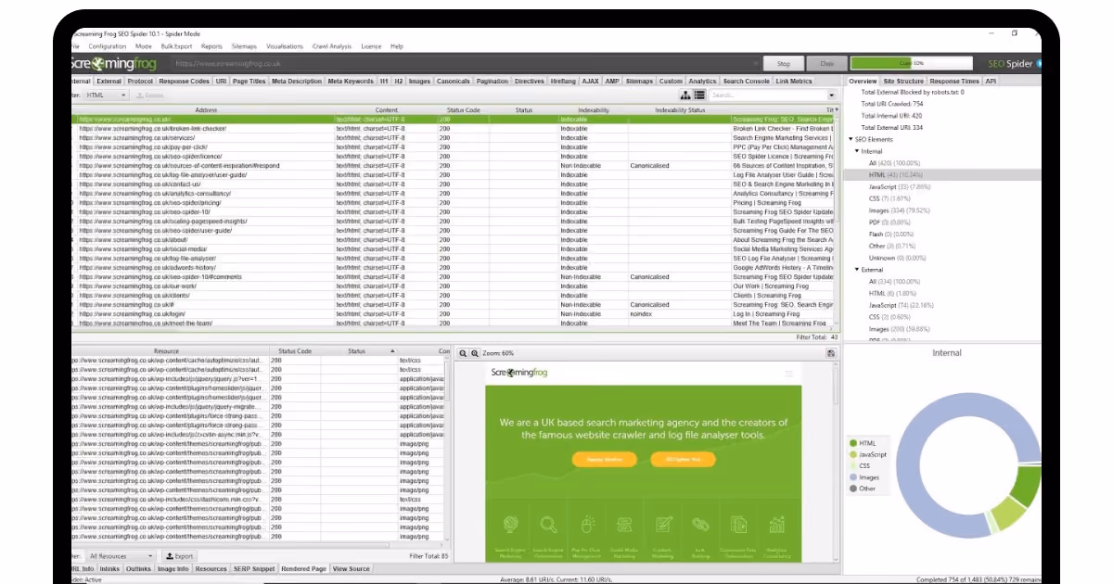Click the lower Export button
Screen dimensions: 1113x584
click(180, 556)
